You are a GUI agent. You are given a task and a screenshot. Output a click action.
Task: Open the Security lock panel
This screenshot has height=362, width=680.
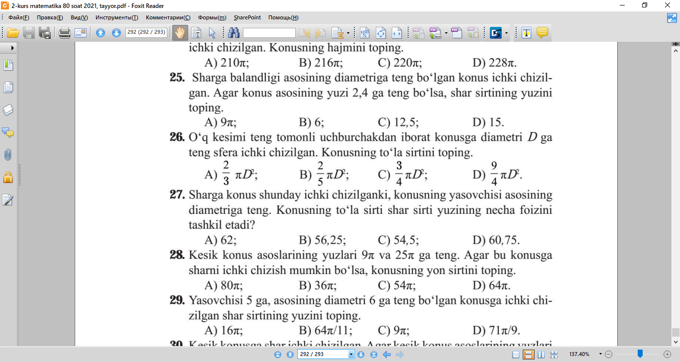tap(8, 177)
